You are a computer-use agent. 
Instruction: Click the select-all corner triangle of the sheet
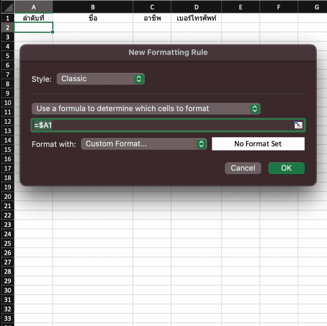8,7
